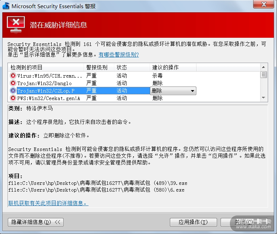Select the Trojan:Win32/C2Lop.P row
Image resolution: width=277 pixels, height=234 pixels.
[134, 91]
